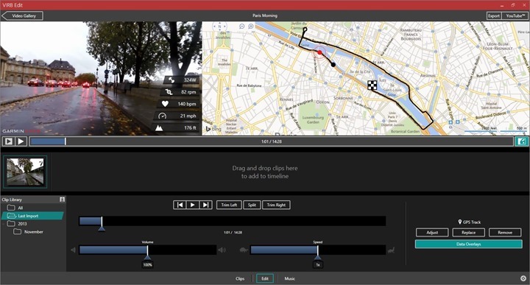
Task: Play the preview using the bar's play button
Action: pos(21,141)
